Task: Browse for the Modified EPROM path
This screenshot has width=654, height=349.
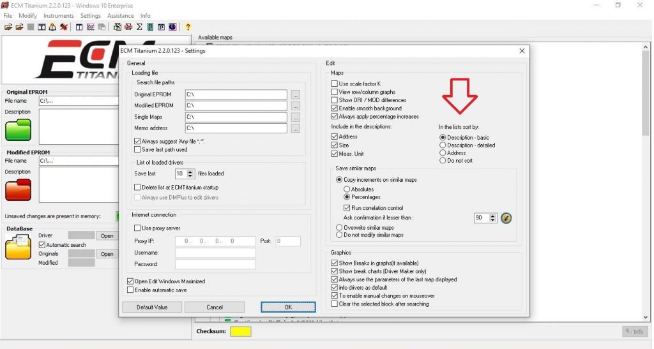Action: coord(295,106)
